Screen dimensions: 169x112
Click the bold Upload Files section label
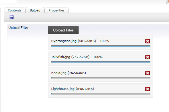click(x=18, y=28)
